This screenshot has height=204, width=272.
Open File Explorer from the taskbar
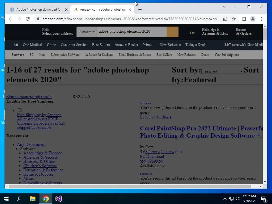point(32,199)
